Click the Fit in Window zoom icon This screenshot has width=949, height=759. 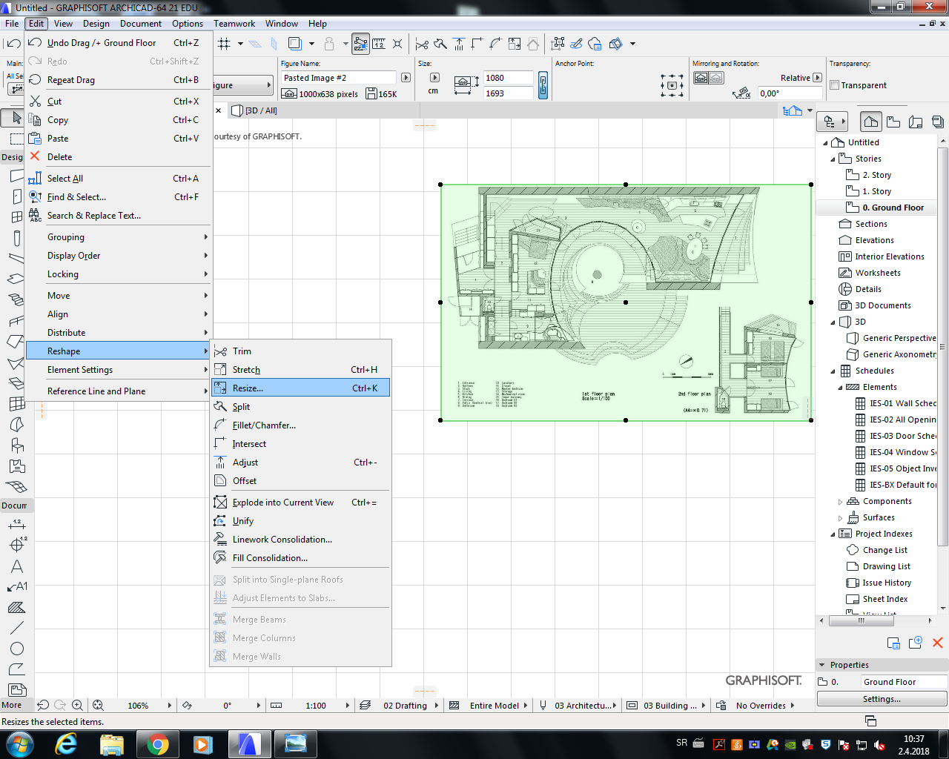click(x=98, y=706)
